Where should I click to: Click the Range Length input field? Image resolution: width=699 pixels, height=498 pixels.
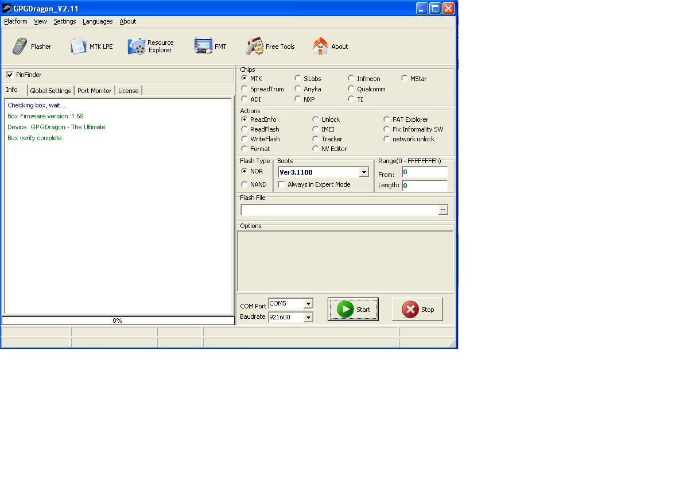click(x=425, y=186)
